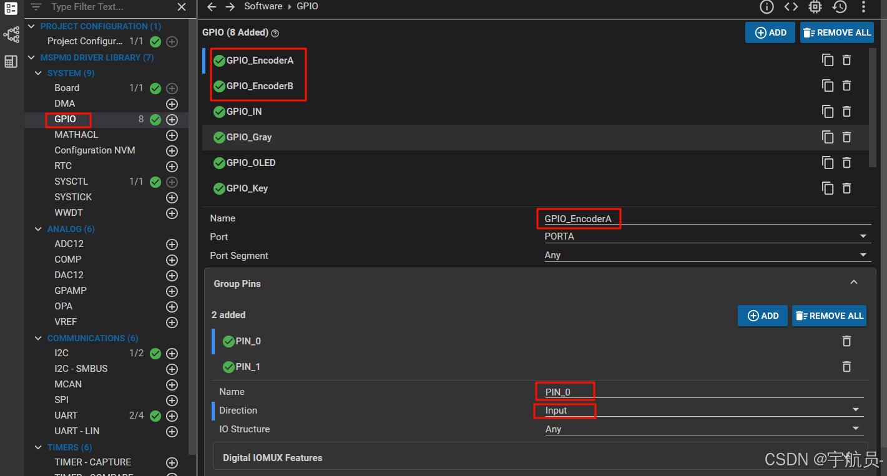Collapse ANALOG category
Image resolution: width=887 pixels, height=476 pixels.
pos(39,229)
